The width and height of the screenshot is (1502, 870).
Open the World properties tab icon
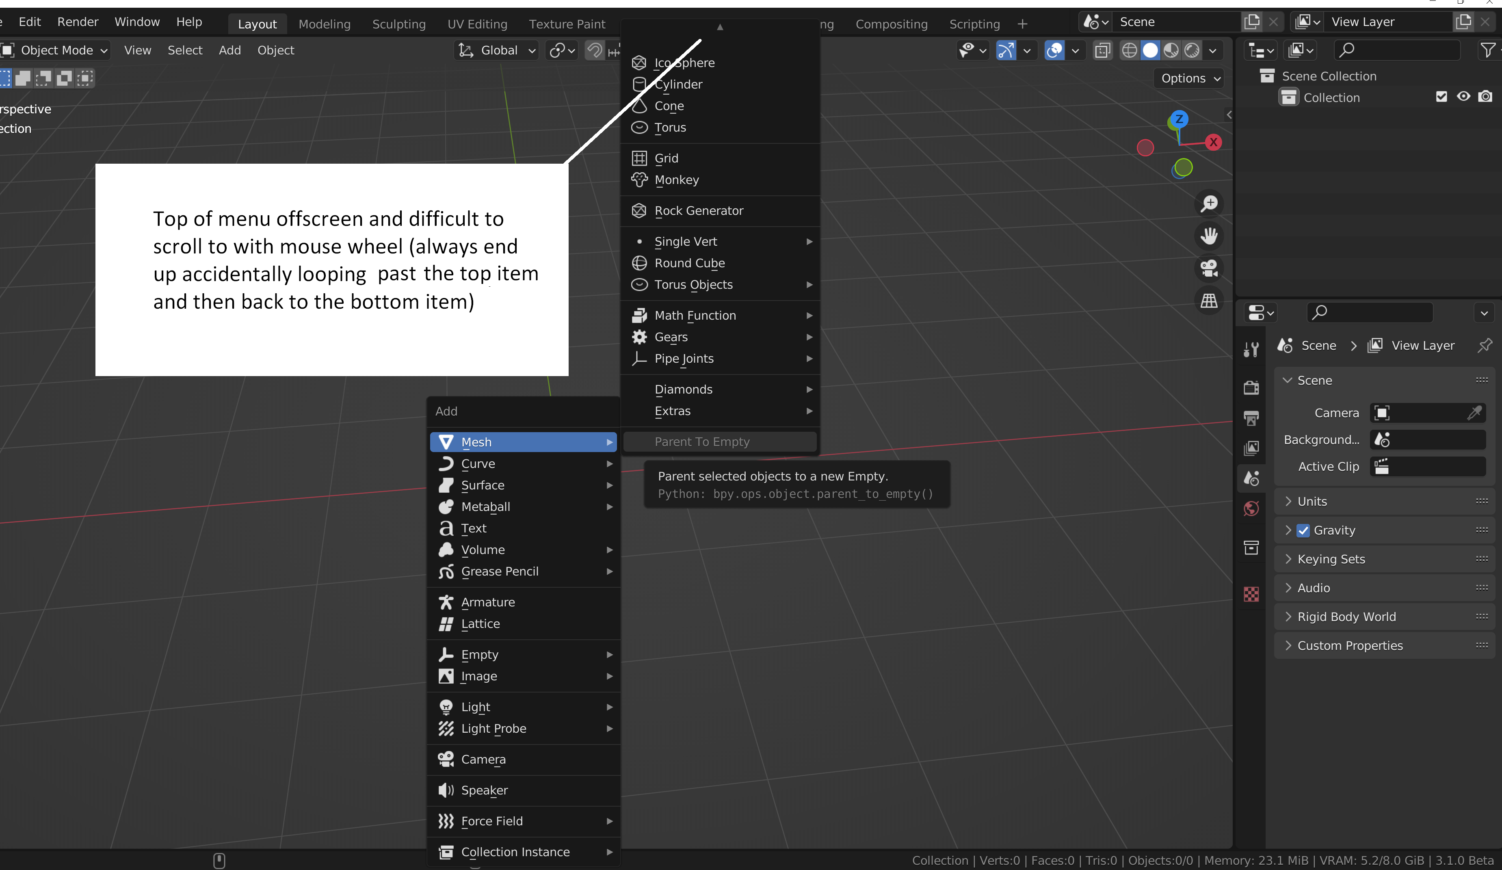(1251, 508)
